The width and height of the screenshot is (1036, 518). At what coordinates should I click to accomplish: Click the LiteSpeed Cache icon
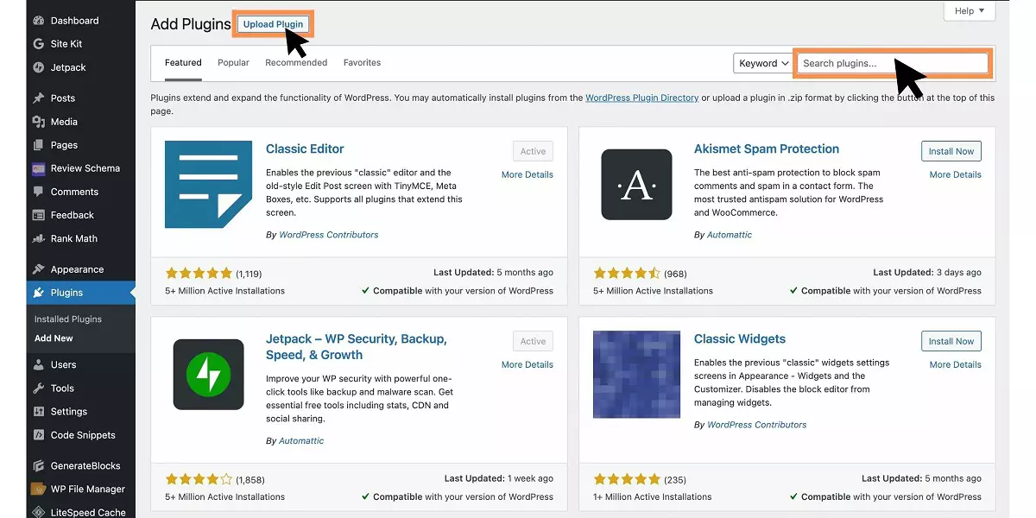tap(38, 512)
